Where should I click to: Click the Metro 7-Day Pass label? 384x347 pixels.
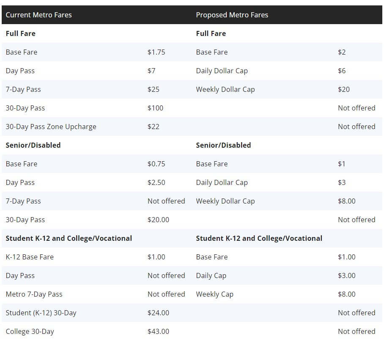tap(34, 294)
